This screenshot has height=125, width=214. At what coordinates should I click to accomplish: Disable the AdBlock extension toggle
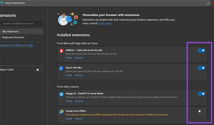click(x=201, y=50)
